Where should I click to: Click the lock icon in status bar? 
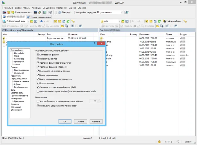[159, 142]
